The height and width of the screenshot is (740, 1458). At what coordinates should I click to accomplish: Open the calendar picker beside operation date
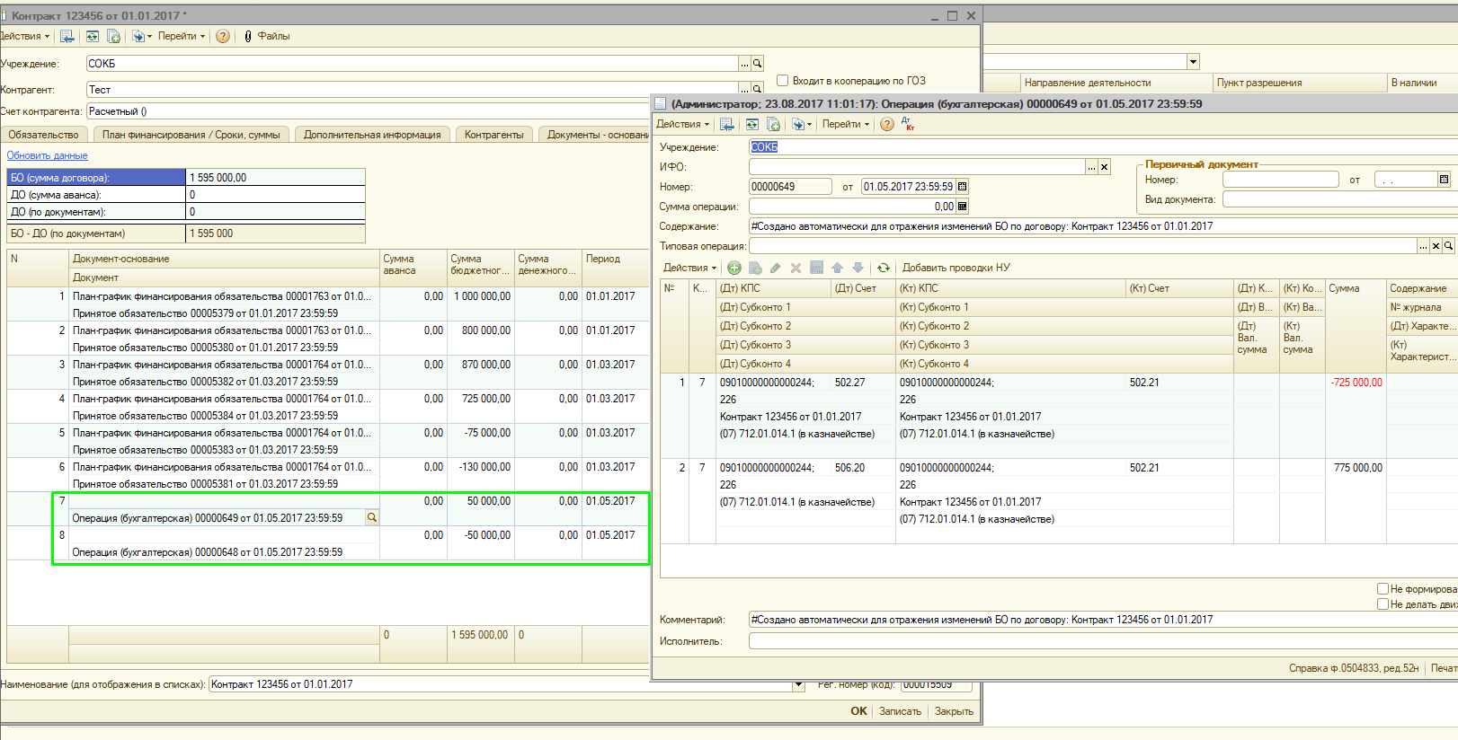pyautogui.click(x=963, y=187)
